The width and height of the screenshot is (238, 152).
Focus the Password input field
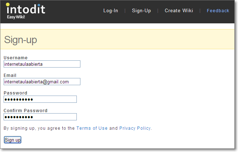(40, 99)
